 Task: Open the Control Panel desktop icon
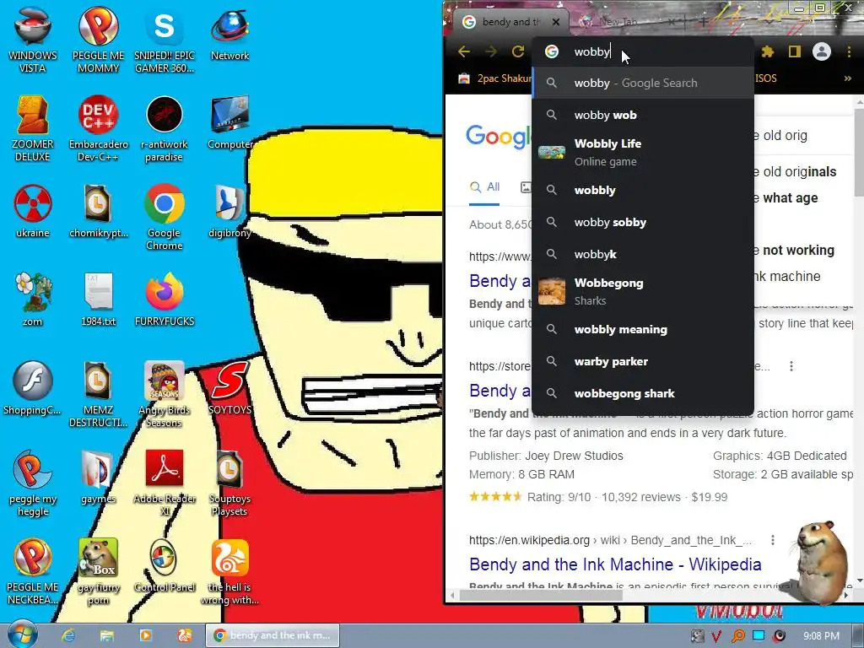pyautogui.click(x=165, y=566)
